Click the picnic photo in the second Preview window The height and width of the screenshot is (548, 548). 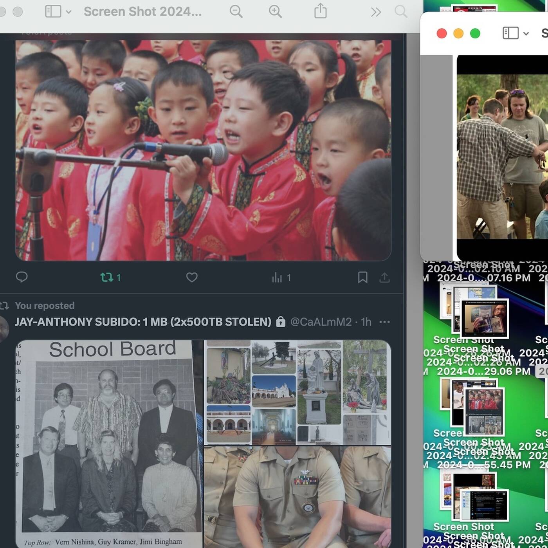point(502,157)
